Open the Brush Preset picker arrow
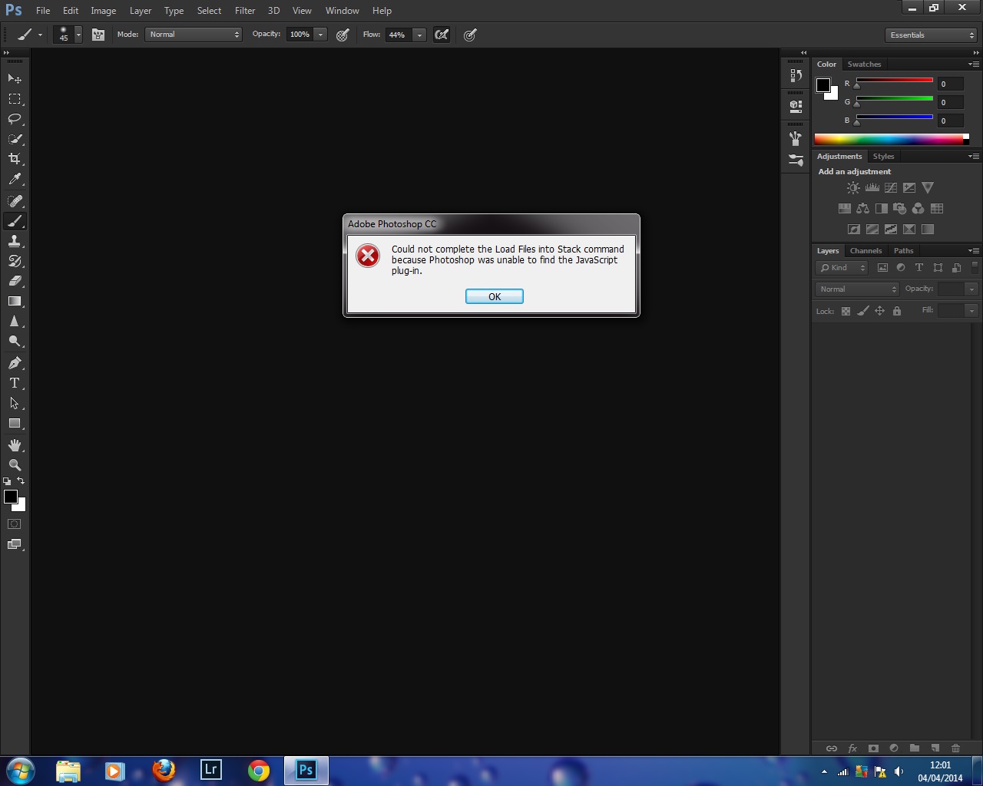 tap(78, 35)
